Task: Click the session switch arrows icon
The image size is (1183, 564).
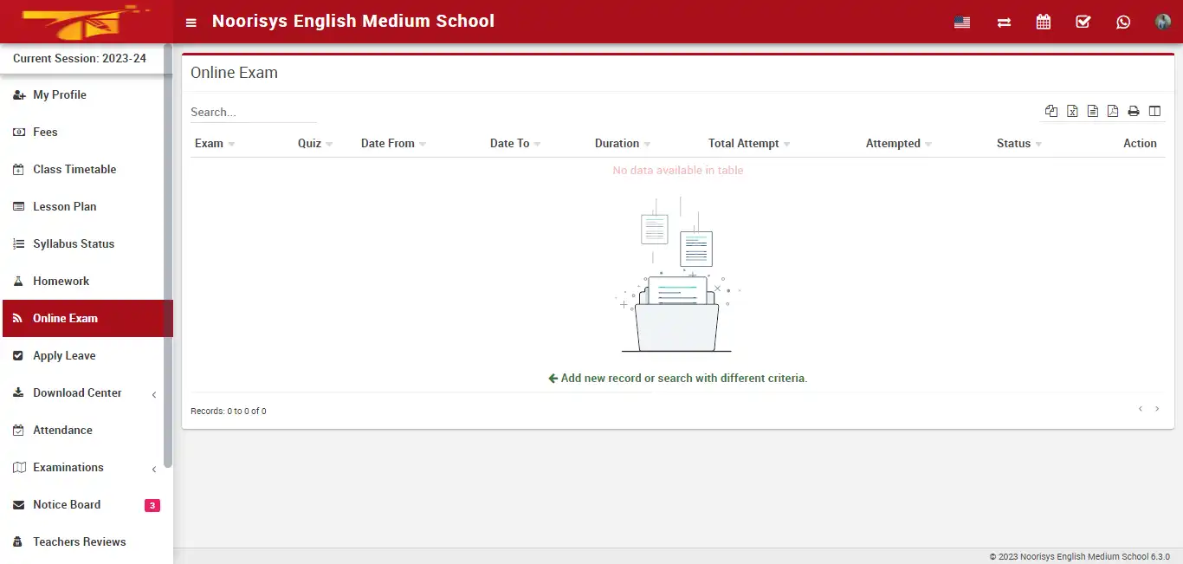Action: 1003,22
